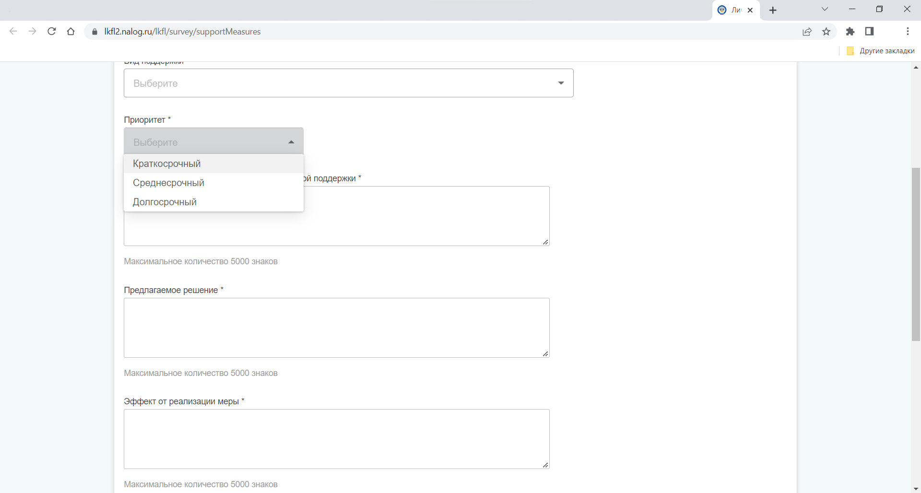Select Среднесрочный priority option
Screen dimensions: 921x493
(168, 183)
